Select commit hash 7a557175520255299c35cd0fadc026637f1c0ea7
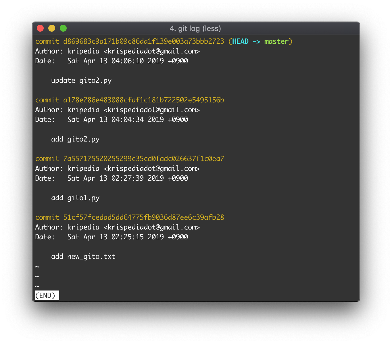This screenshot has height=344, width=392. (x=144, y=159)
